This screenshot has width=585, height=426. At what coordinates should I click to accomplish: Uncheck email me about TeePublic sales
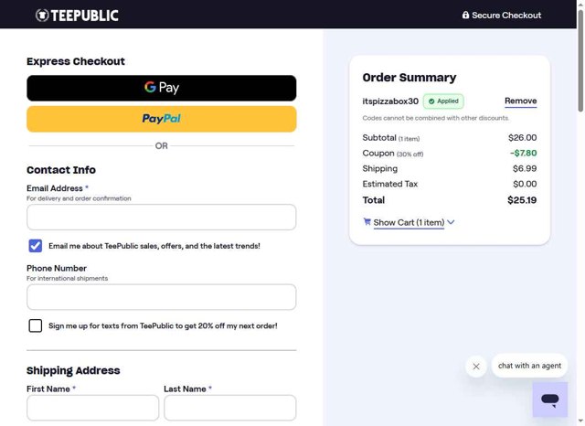pyautogui.click(x=36, y=246)
